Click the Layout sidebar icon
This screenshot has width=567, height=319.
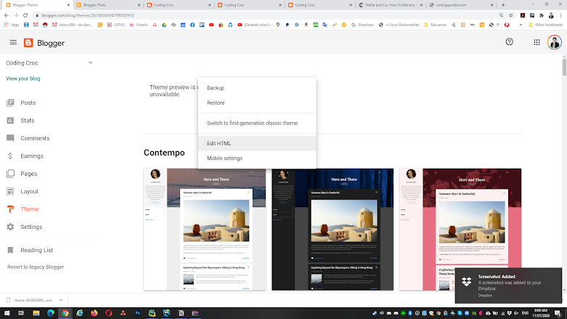click(x=10, y=192)
